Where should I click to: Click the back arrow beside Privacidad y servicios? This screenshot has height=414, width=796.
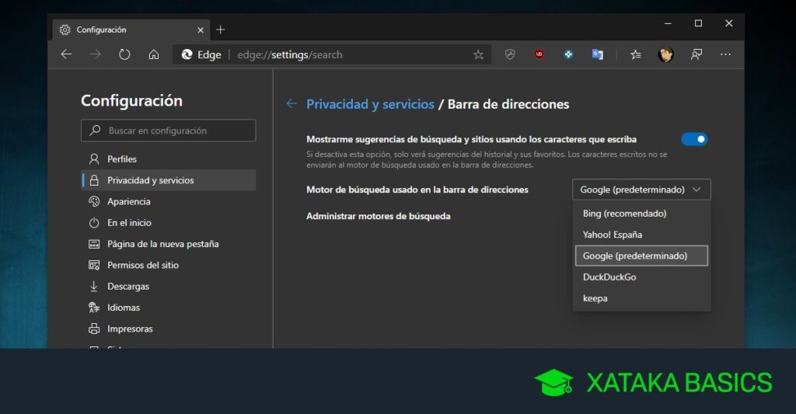point(292,104)
